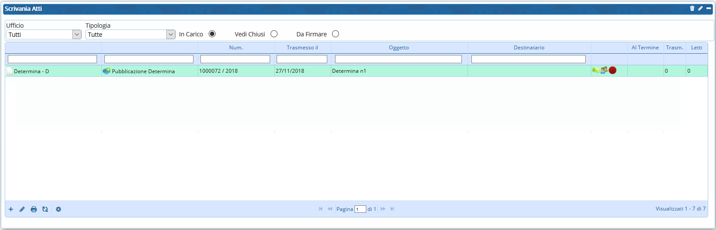Select the Da Firmare radio button
The image size is (716, 230).
[x=335, y=34]
